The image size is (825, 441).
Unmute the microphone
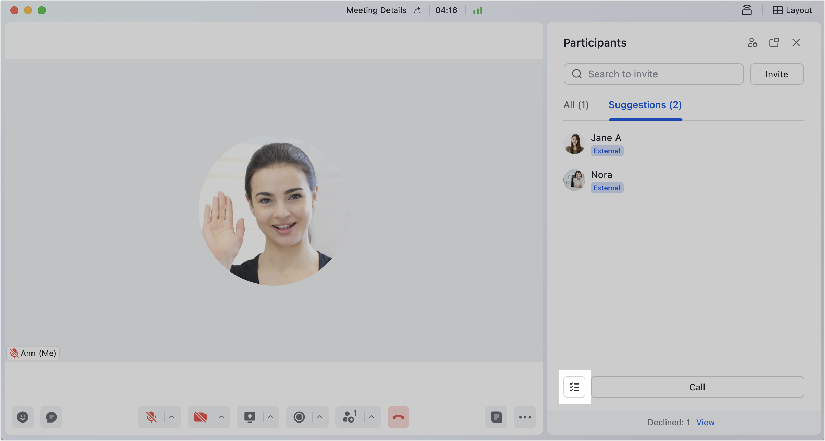(152, 417)
